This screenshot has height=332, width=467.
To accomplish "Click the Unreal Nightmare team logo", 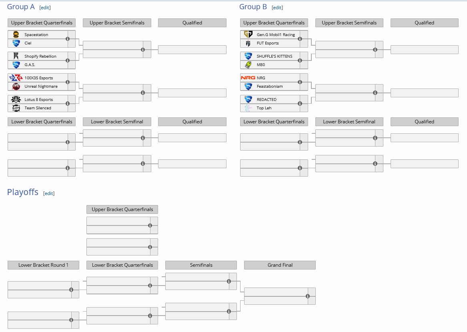I will (x=16, y=86).
